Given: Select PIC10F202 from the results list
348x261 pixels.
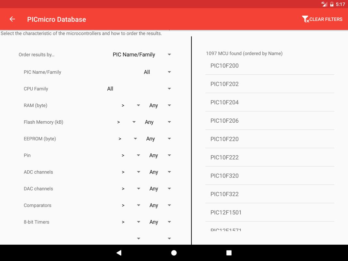Looking at the screenshot, I should click(x=270, y=84).
